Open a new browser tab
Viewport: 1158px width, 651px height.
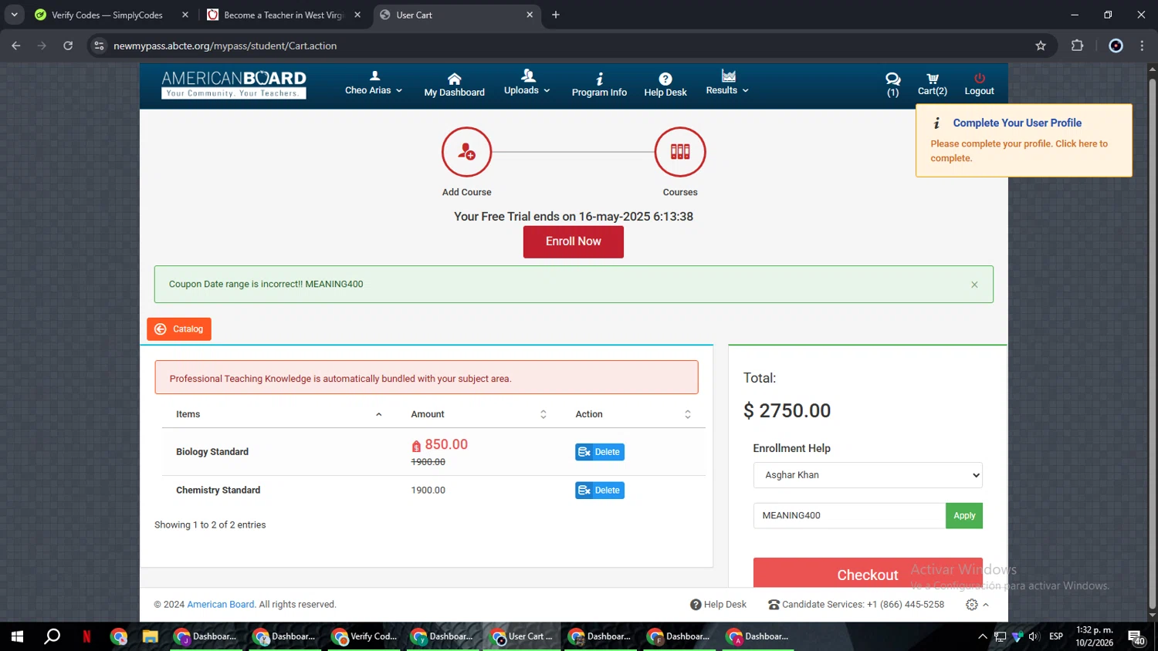556,15
